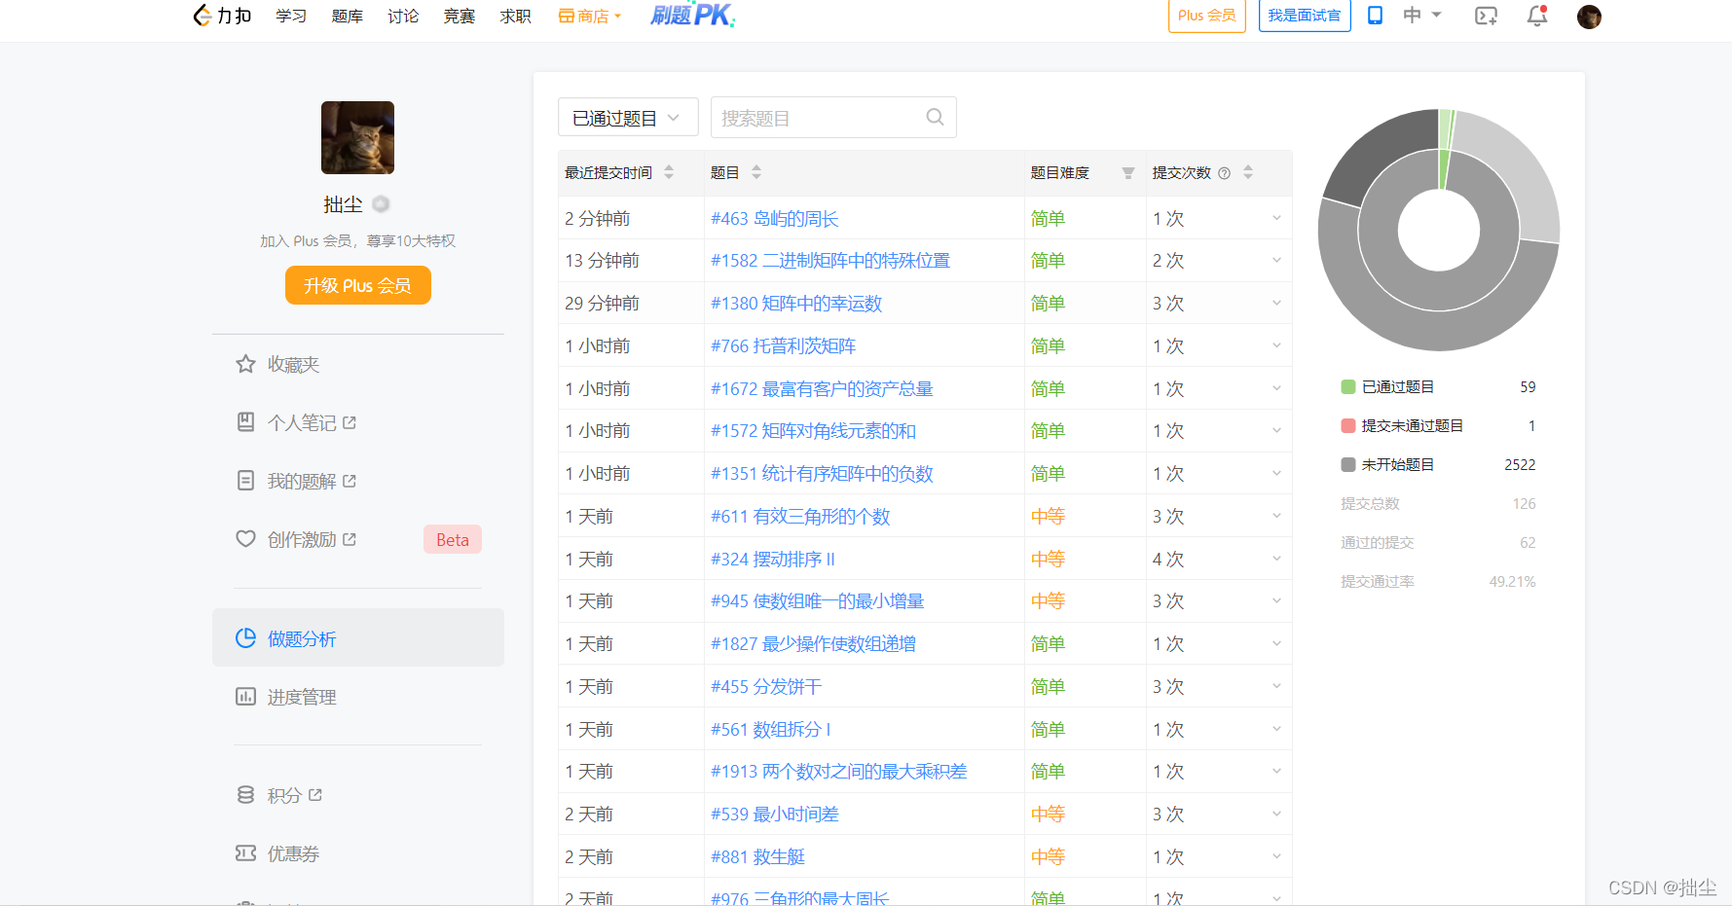Screen dimensions: 1732x906
Task: Expand row #539 最小时间差
Action: (x=1276, y=814)
